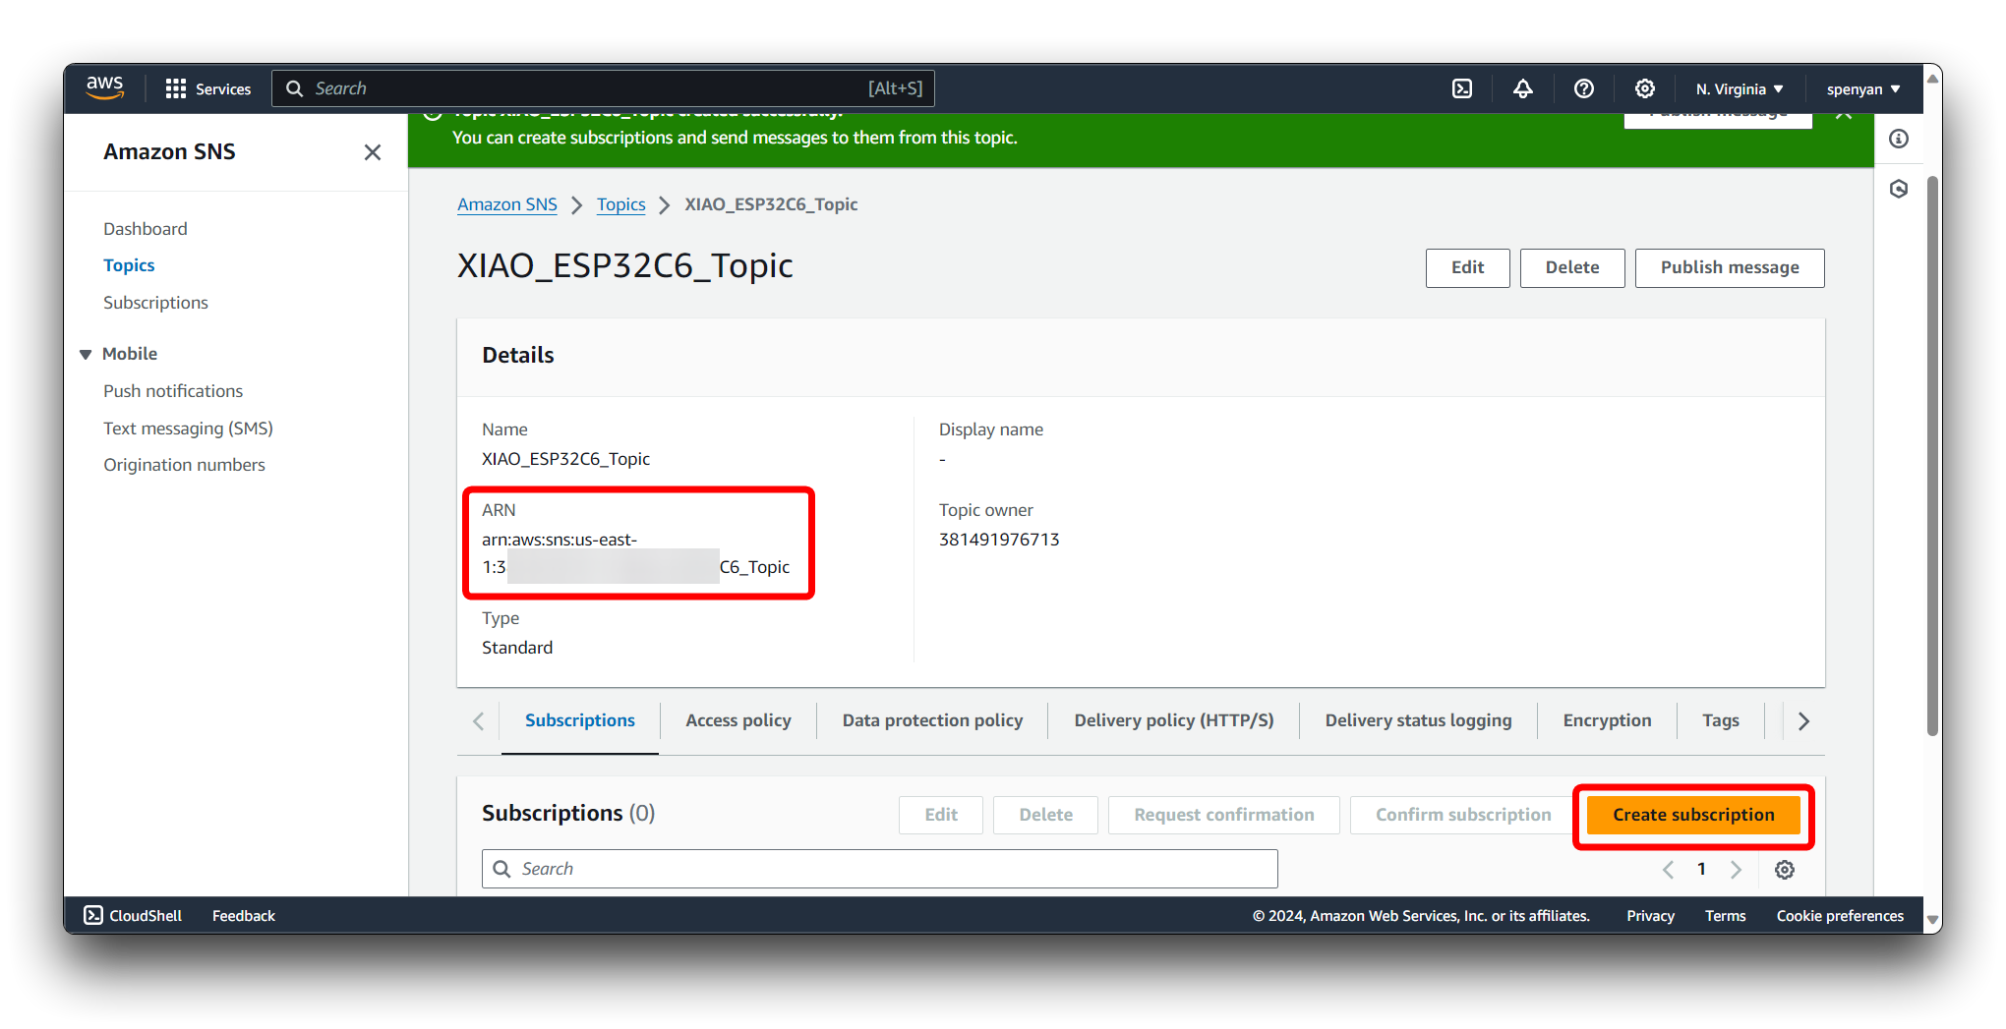
Task: Close the Amazon SNS side navigation
Action: 373,152
